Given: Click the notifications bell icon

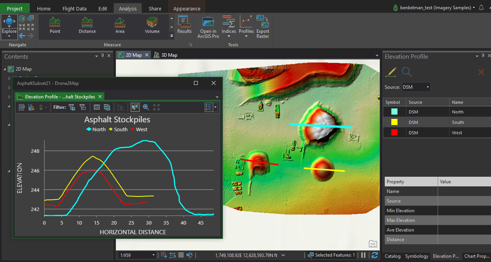Looking at the screenshot, I should click(481, 8).
